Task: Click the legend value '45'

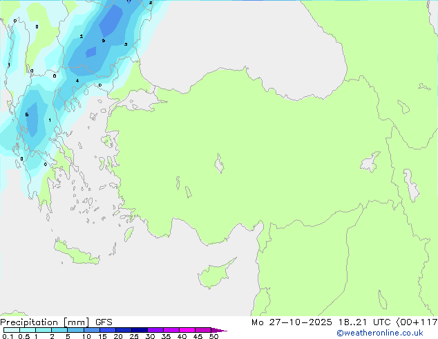Action: click(x=198, y=336)
